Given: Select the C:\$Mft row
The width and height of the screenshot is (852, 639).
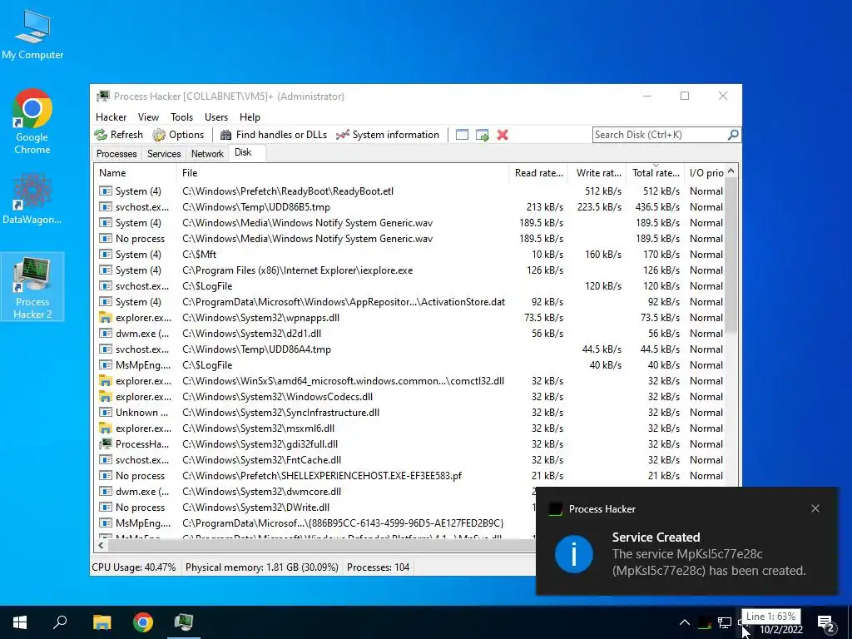Looking at the screenshot, I should pyautogui.click(x=410, y=255).
